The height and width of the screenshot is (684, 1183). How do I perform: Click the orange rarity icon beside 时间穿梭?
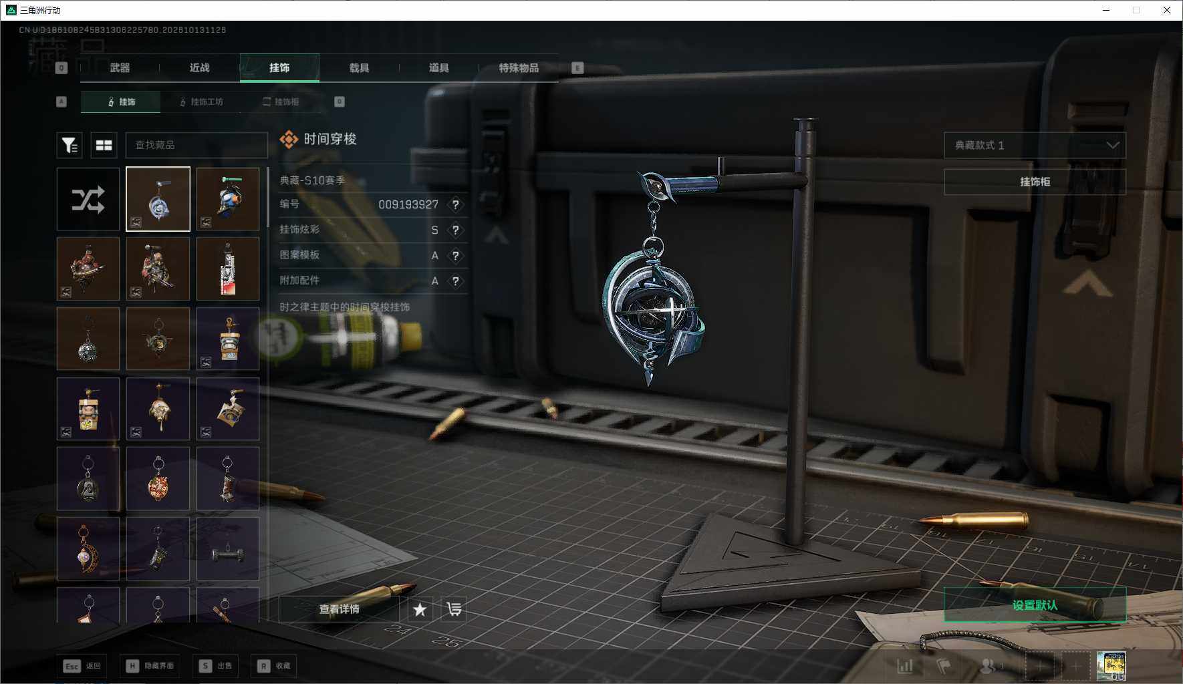(x=289, y=139)
